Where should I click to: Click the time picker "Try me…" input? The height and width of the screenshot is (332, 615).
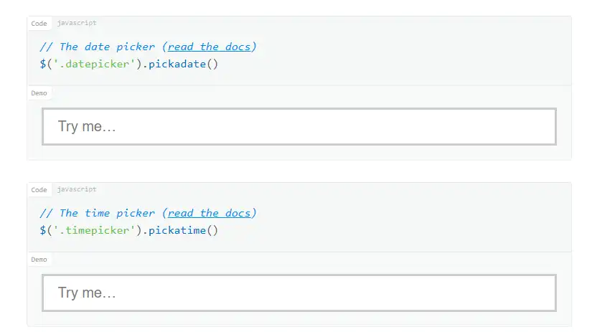(x=299, y=293)
